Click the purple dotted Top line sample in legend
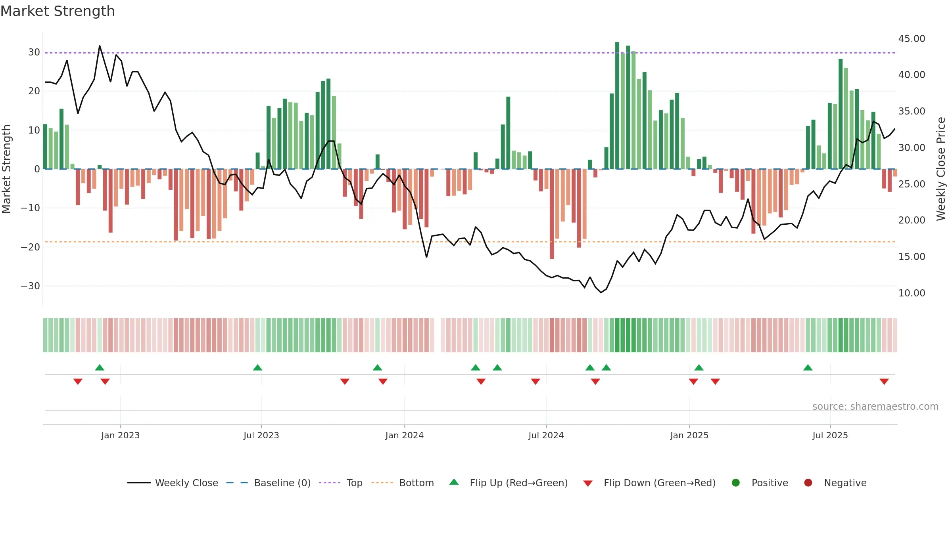This screenshot has width=952, height=535. click(330, 483)
